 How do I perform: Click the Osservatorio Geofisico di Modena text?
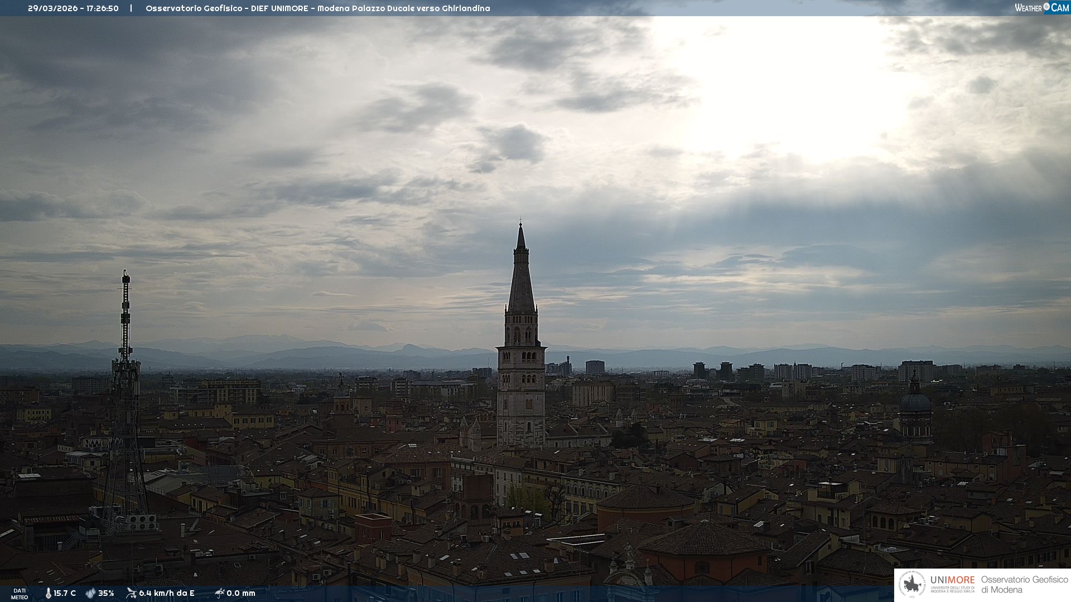(1024, 585)
